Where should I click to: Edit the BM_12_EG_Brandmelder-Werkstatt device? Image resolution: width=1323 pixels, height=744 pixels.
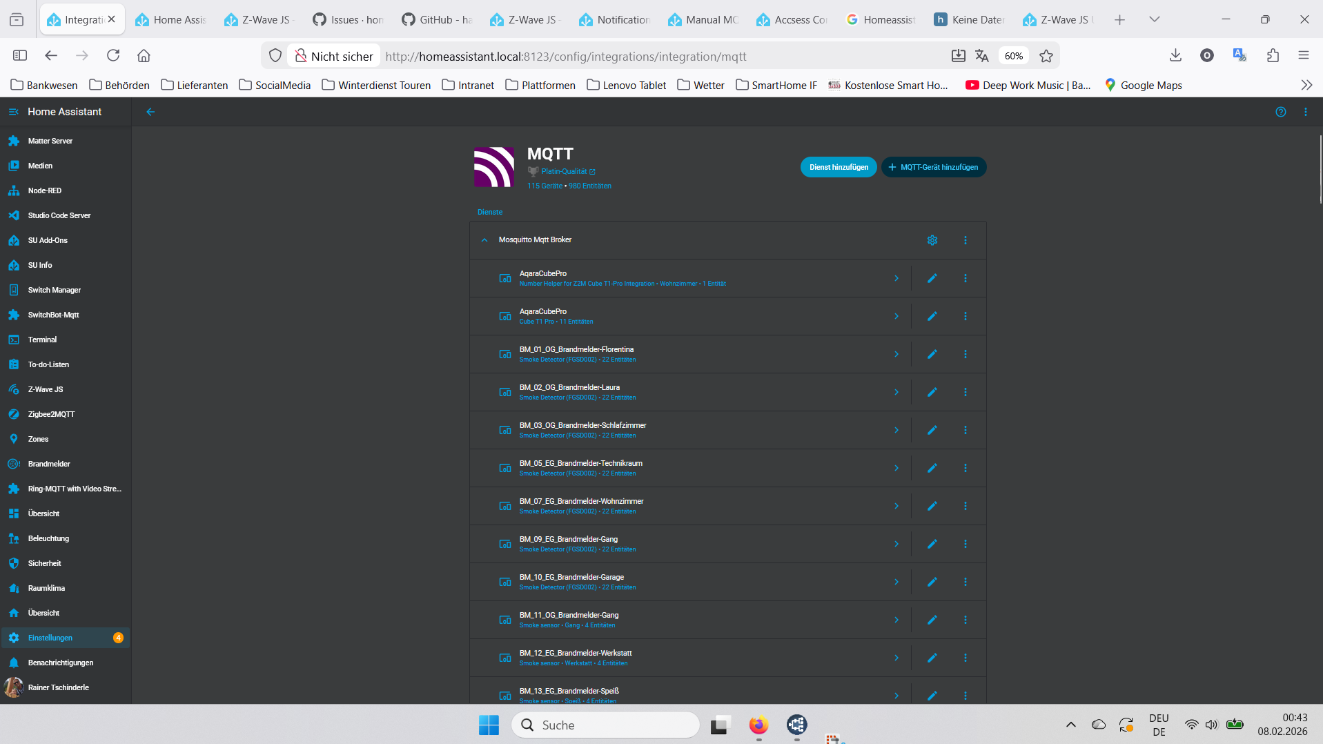[x=932, y=658]
